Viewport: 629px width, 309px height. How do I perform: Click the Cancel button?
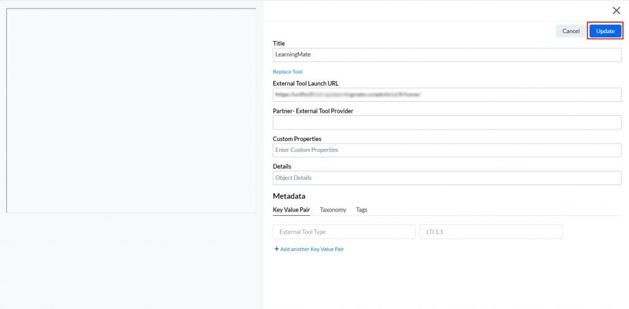(571, 31)
